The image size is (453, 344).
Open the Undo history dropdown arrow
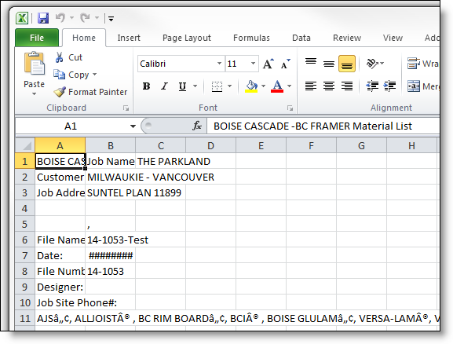pos(72,18)
